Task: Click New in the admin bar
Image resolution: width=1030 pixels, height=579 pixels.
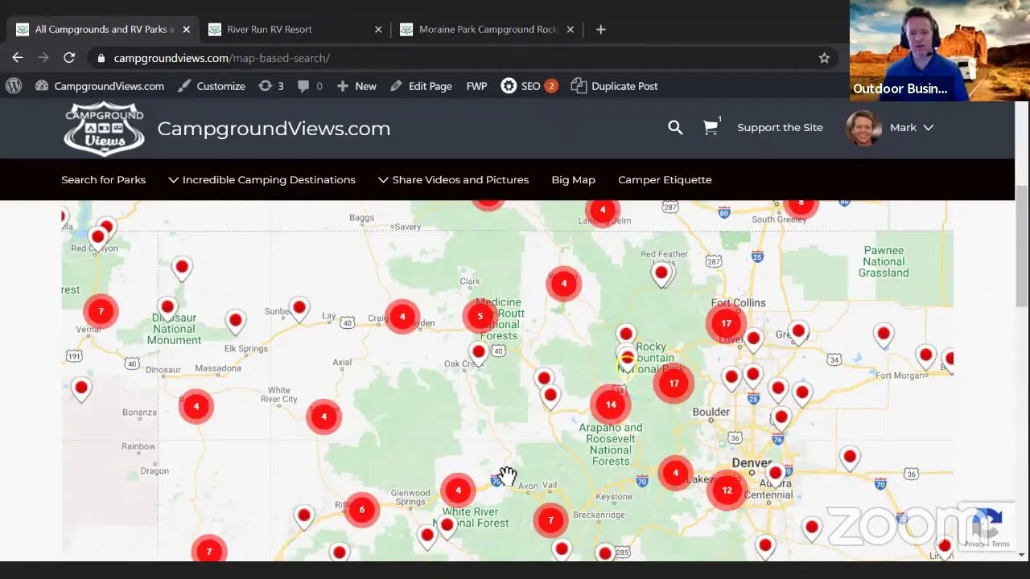Action: (x=356, y=86)
